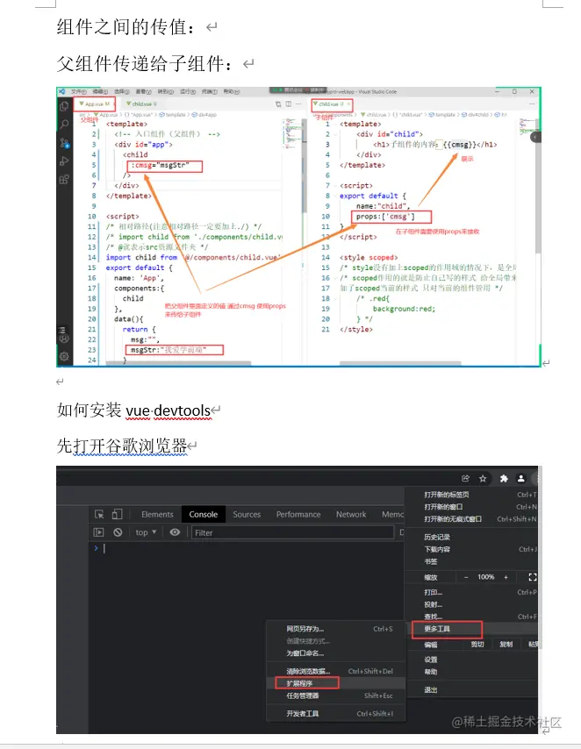The height and width of the screenshot is (749, 581).
Task: Toggle the device toolbar icon in DevTools
Action: click(117, 515)
